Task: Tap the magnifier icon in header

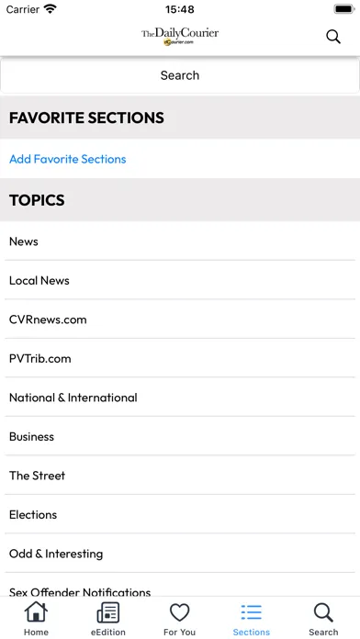Action: pos(333,37)
